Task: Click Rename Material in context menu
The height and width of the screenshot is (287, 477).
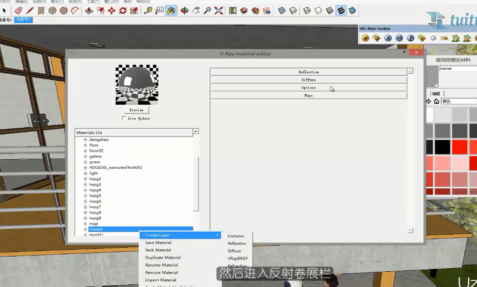Action: [161, 265]
